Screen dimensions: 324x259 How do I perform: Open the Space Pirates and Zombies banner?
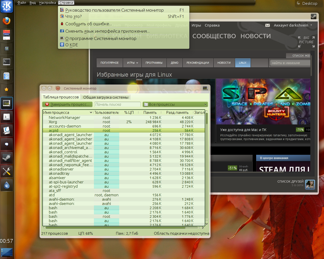(263, 101)
